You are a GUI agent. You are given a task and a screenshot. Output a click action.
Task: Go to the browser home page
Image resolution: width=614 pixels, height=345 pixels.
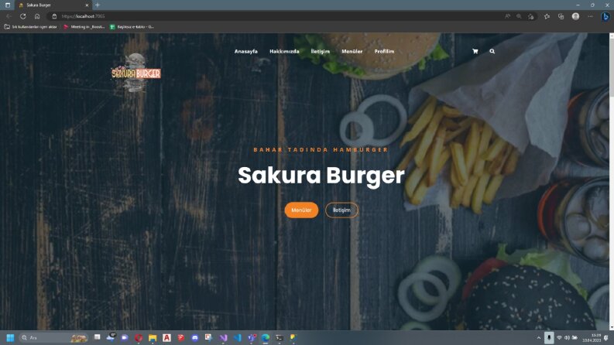[37, 16]
